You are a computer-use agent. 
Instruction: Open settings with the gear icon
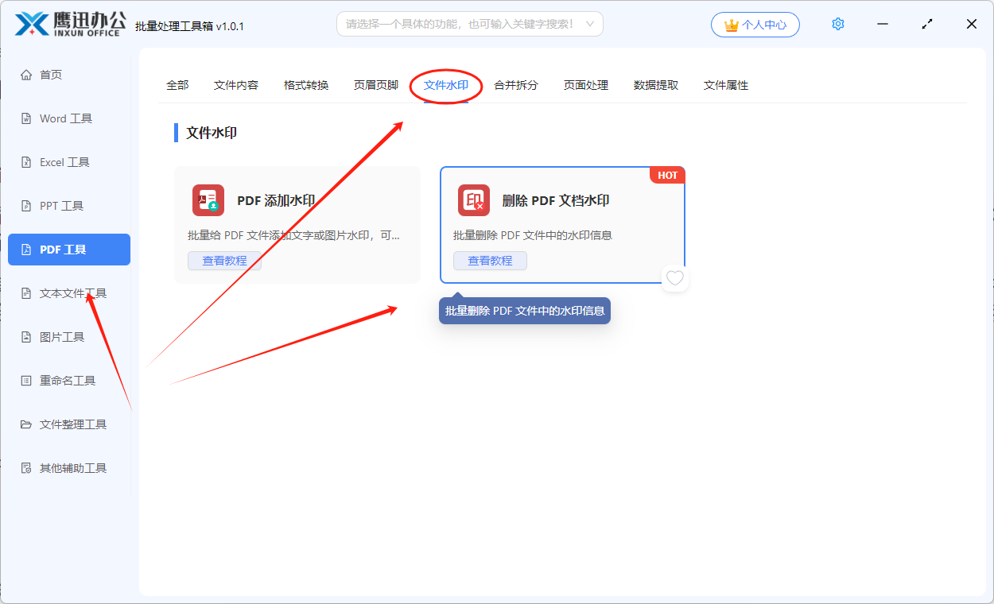(x=837, y=25)
